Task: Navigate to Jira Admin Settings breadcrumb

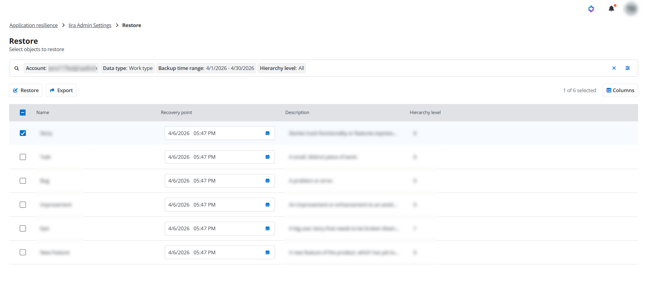Action: (x=90, y=25)
